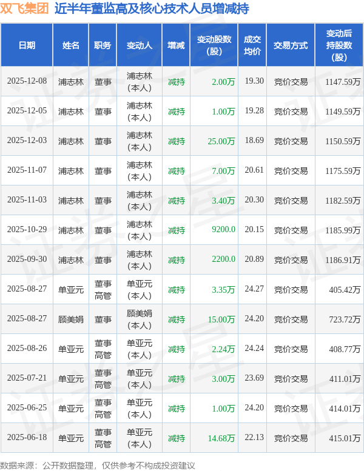Click share change value 15.00万
The height and width of the screenshot is (471, 364).
(x=221, y=319)
